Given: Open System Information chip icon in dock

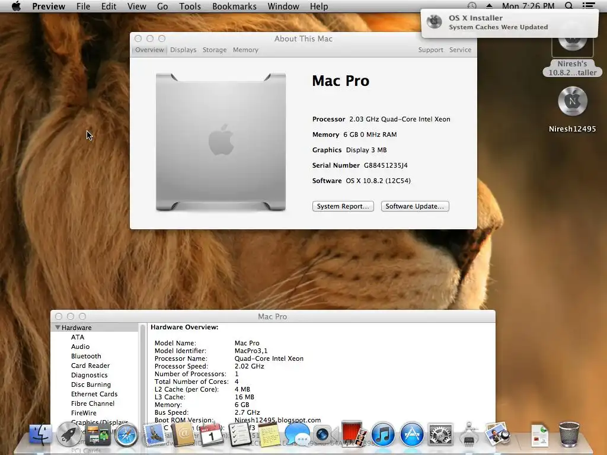Looking at the screenshot, I should click(x=469, y=434).
